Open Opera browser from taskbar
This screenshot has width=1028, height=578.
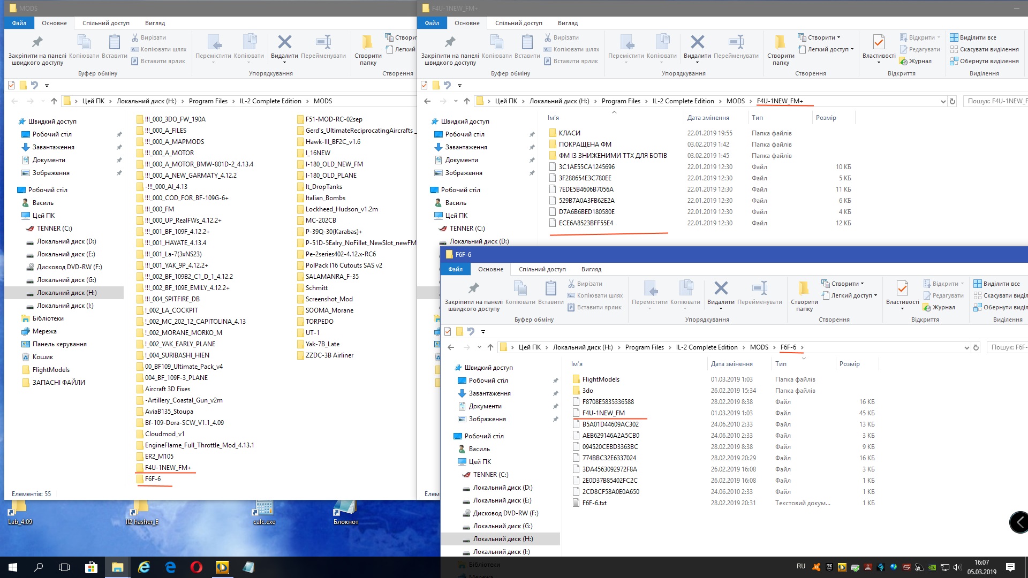click(x=196, y=567)
